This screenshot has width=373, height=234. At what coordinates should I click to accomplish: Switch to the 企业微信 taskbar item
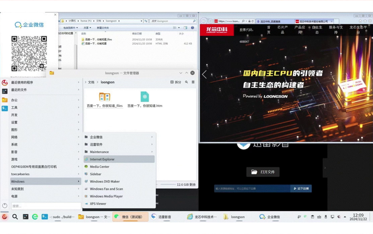click(x=270, y=217)
